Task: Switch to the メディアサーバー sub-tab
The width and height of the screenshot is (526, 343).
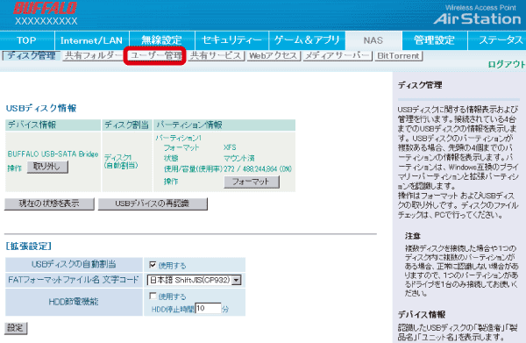Action: point(338,56)
